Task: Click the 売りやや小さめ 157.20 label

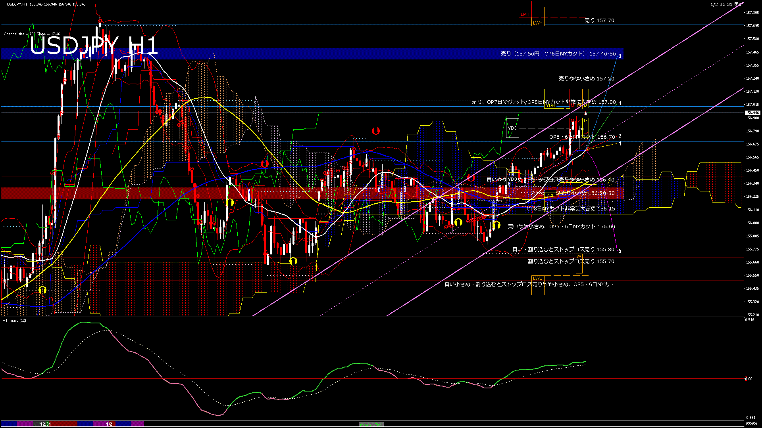Action: click(586, 78)
